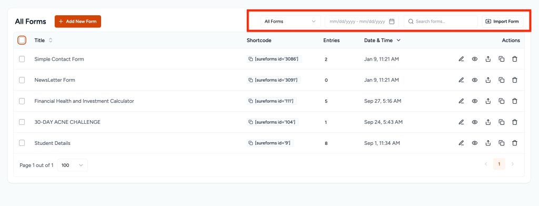Image resolution: width=539 pixels, height=206 pixels.
Task: Copy the shortcode sureforms id='9'
Action: (251, 143)
